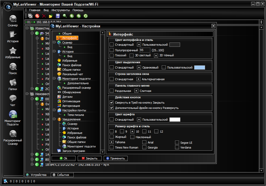Choose the Плоский interface style
Viewport: 266px width, 186px height.
coord(112,55)
